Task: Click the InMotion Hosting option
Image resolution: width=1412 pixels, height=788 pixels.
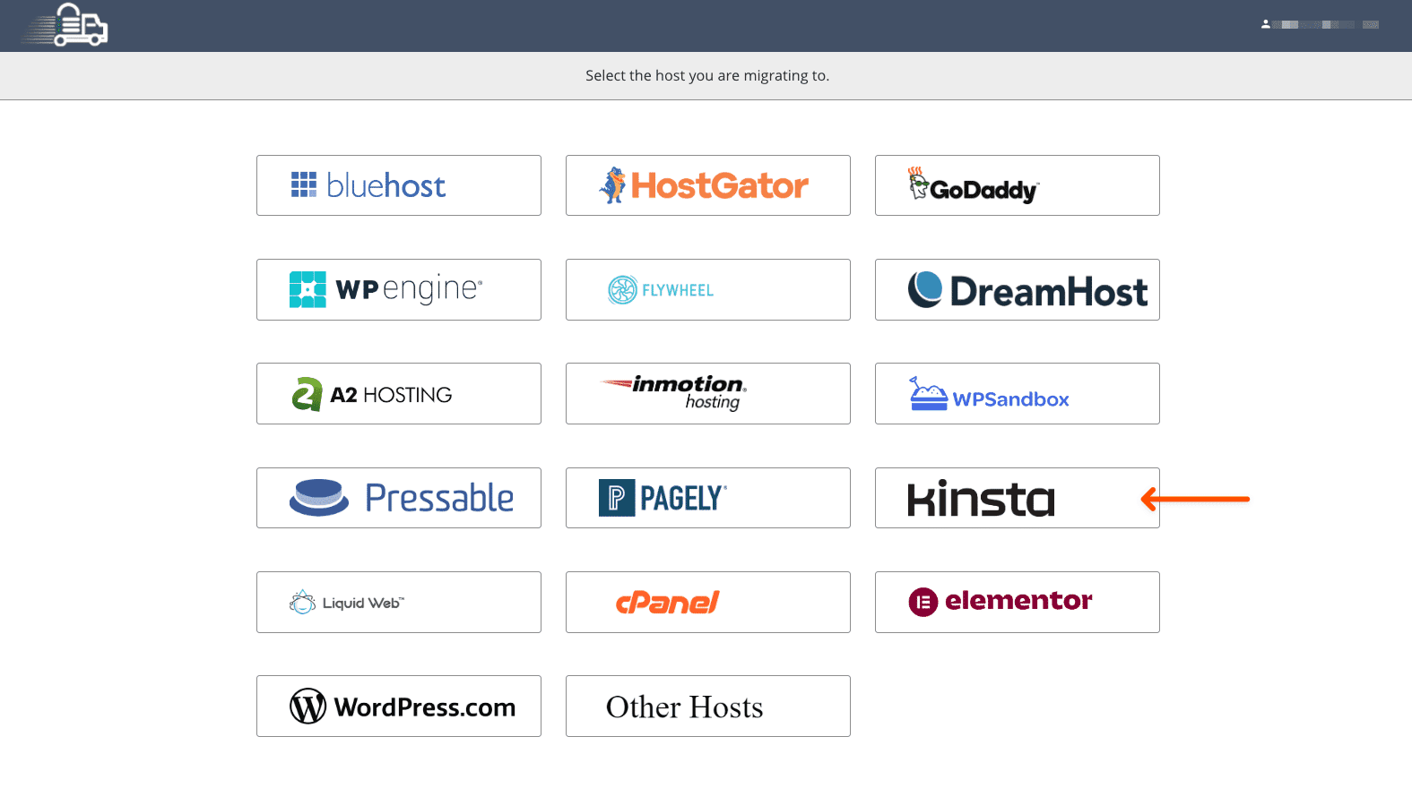Action: click(x=707, y=393)
